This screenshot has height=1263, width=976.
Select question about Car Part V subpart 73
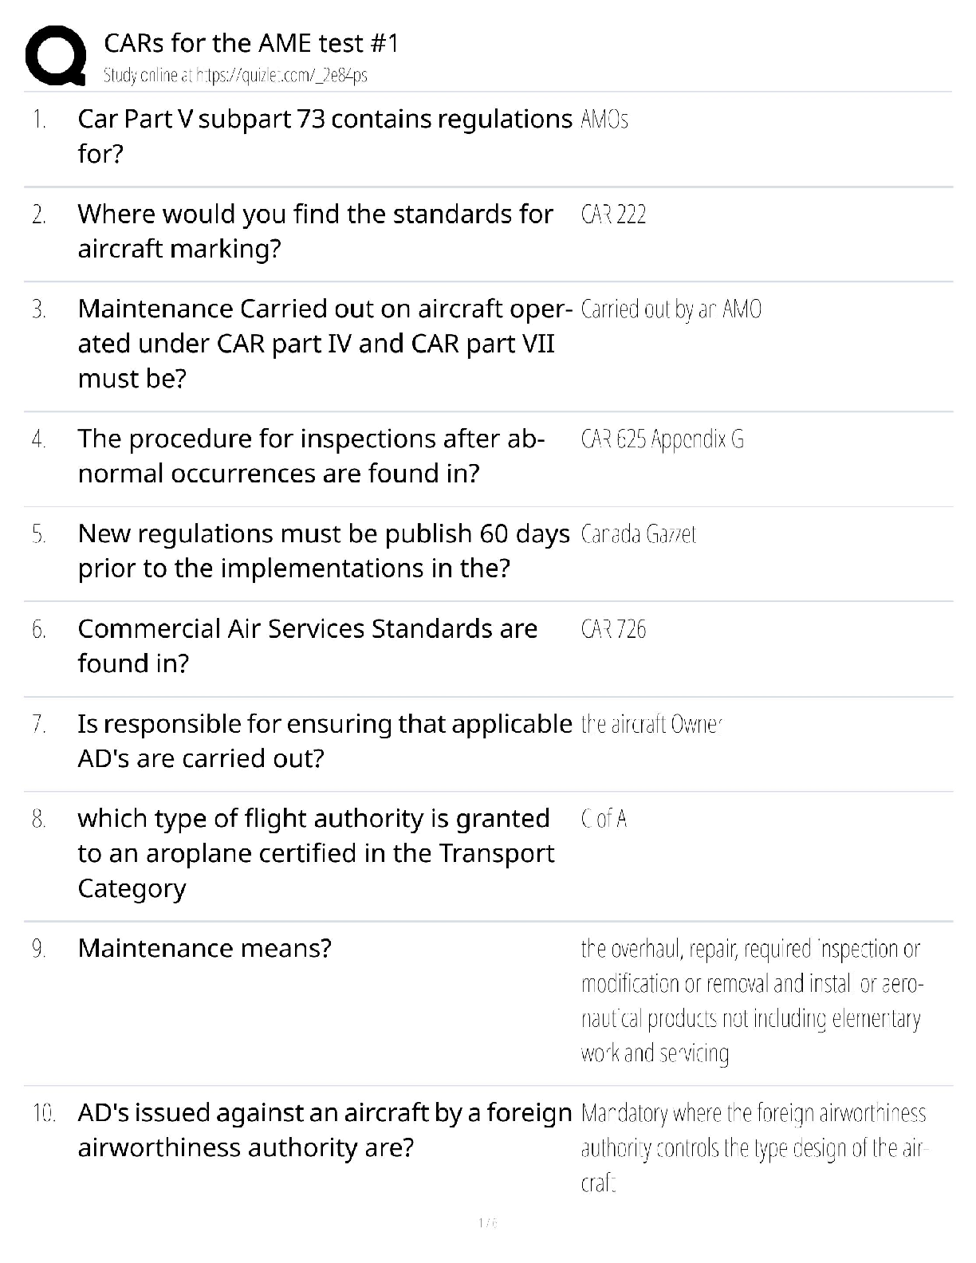(325, 136)
